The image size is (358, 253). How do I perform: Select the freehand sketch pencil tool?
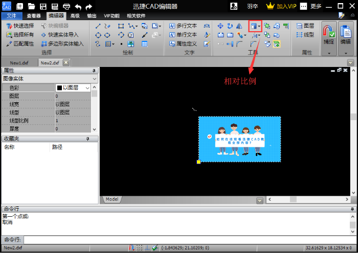[107, 26]
